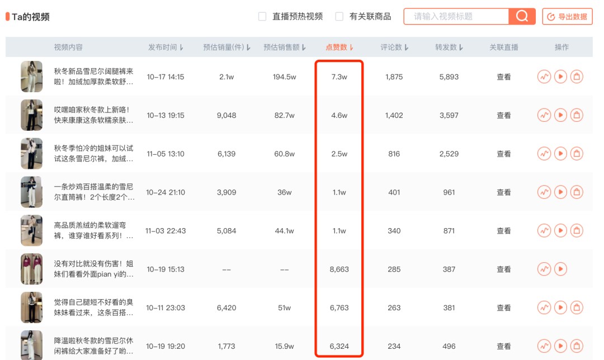This screenshot has height=360, width=604.
Task: Open thumbnail of 降温啦秋冬款 video
Action: click(x=31, y=345)
